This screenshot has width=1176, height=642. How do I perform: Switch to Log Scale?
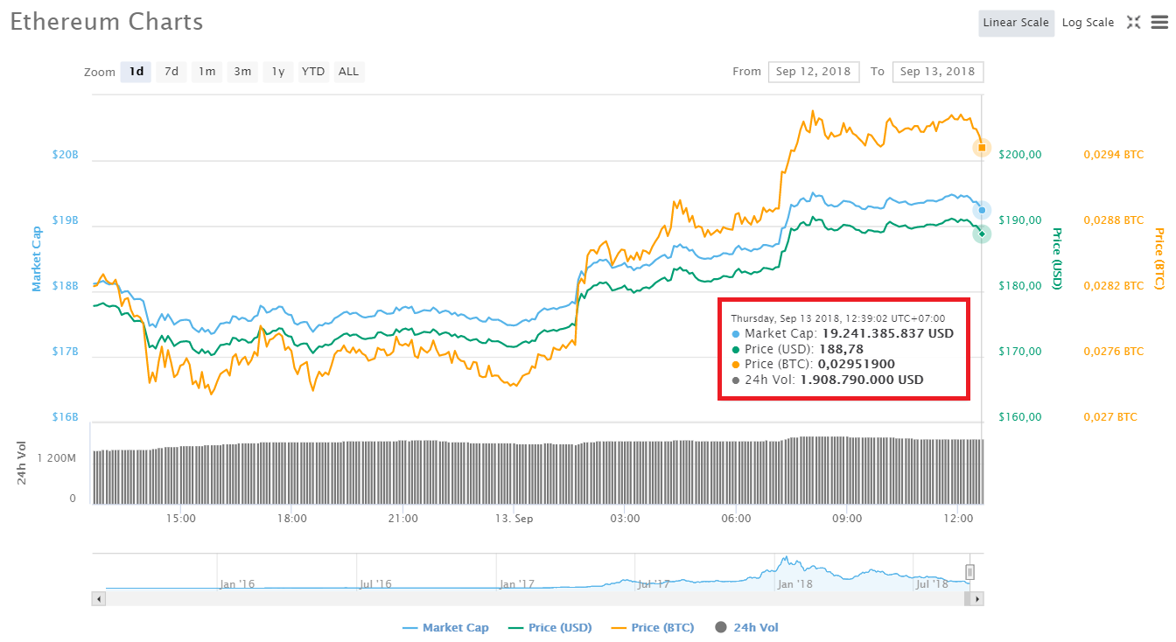point(1088,23)
